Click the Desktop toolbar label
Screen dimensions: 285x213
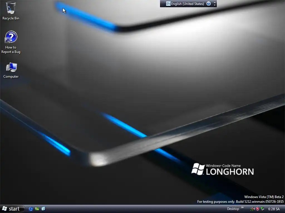(x=233, y=209)
